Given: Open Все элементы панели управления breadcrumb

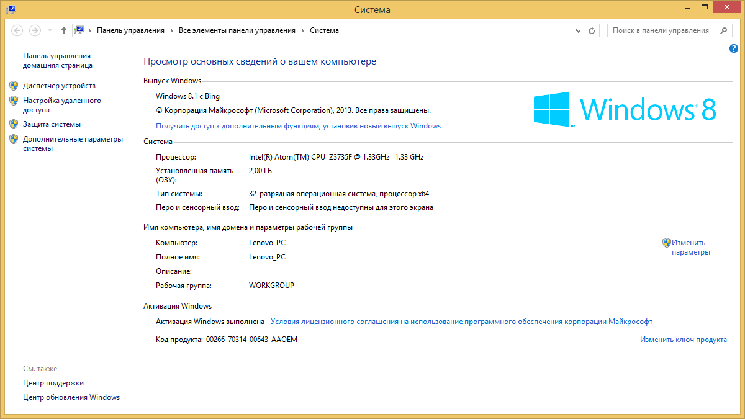Looking at the screenshot, I should 237,30.
